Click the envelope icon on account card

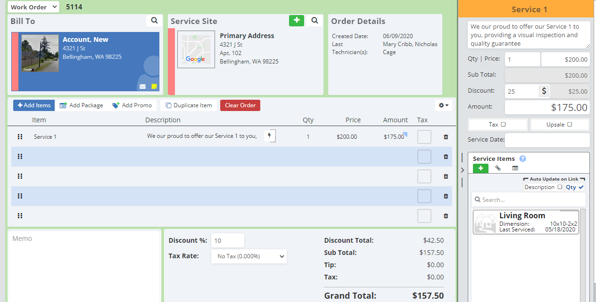coord(142,87)
